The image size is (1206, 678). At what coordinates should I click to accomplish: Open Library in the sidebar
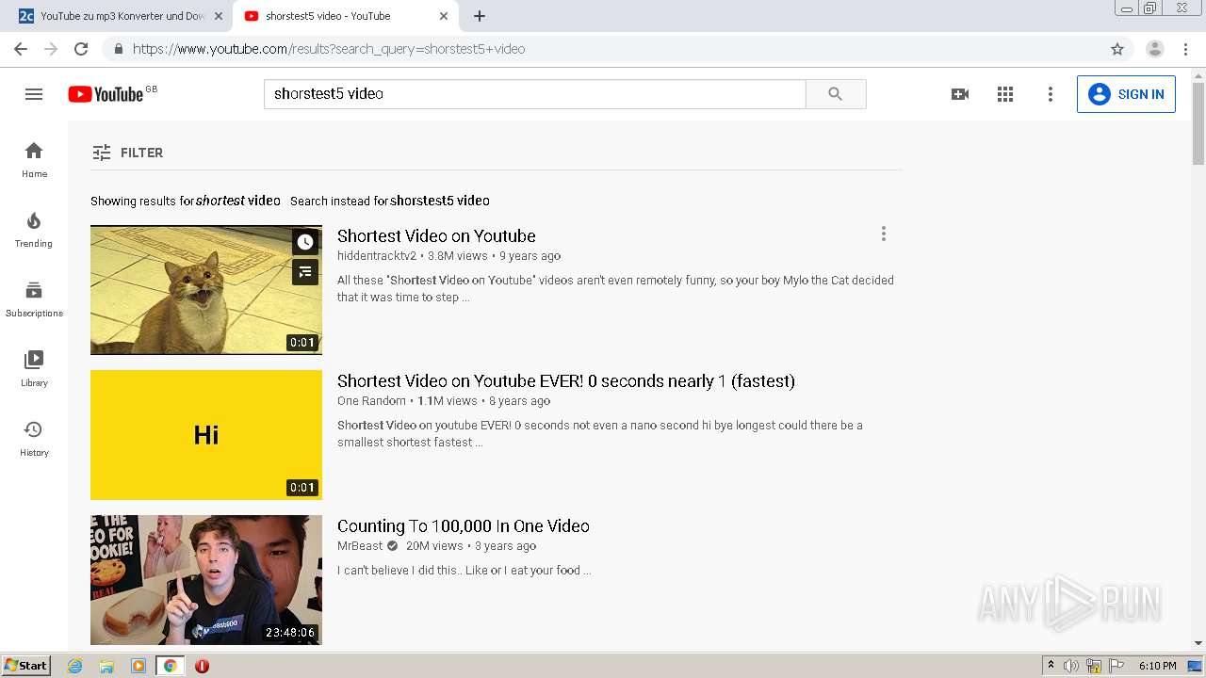pyautogui.click(x=34, y=369)
